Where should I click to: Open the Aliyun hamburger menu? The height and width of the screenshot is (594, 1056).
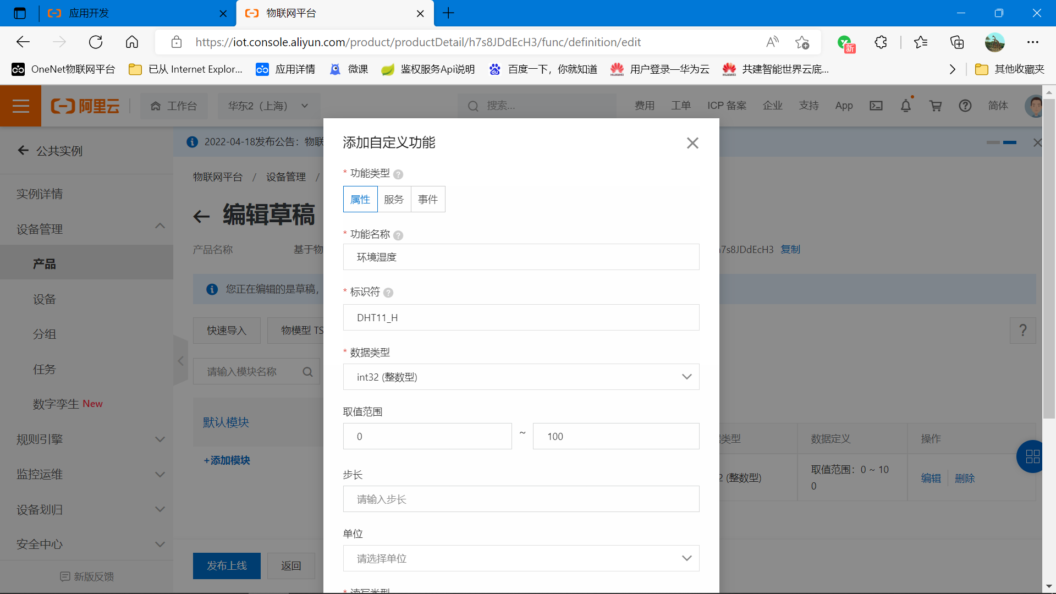click(x=20, y=106)
